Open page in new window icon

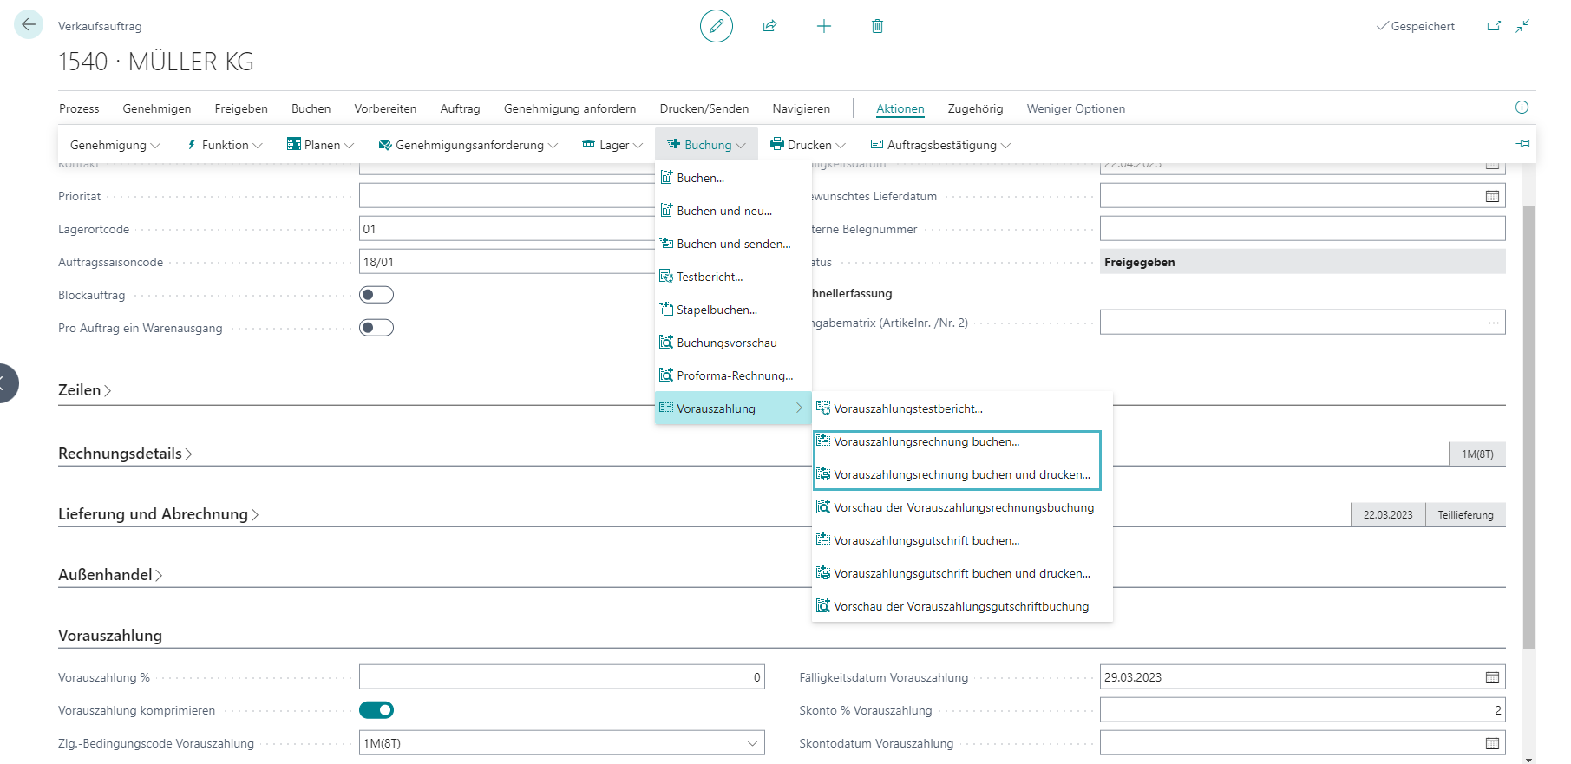(x=1494, y=26)
